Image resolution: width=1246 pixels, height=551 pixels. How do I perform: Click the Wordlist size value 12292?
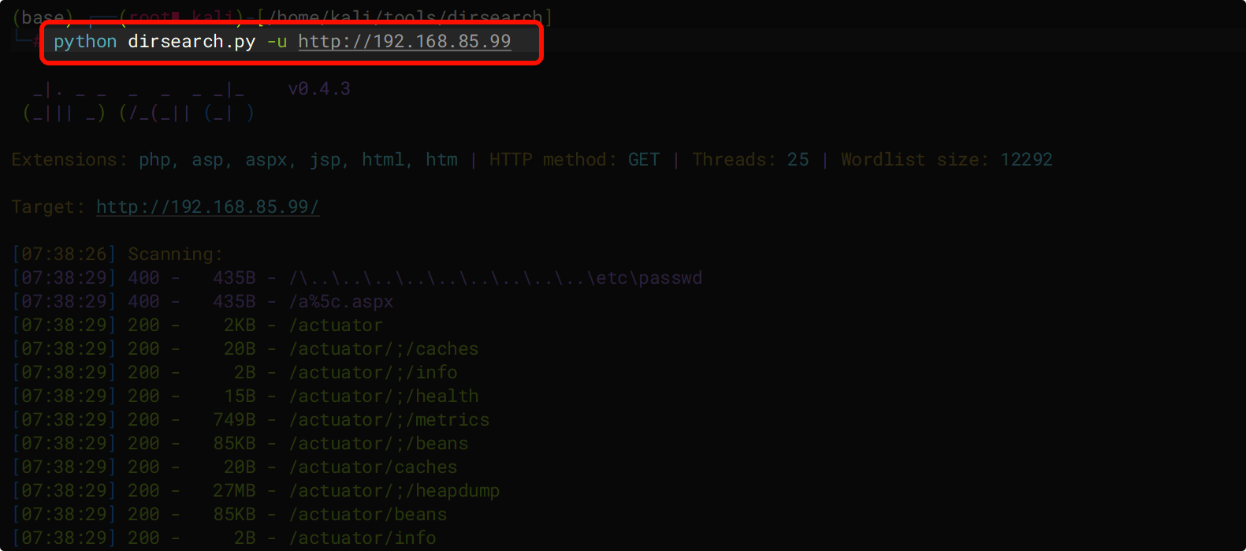pyautogui.click(x=1026, y=160)
